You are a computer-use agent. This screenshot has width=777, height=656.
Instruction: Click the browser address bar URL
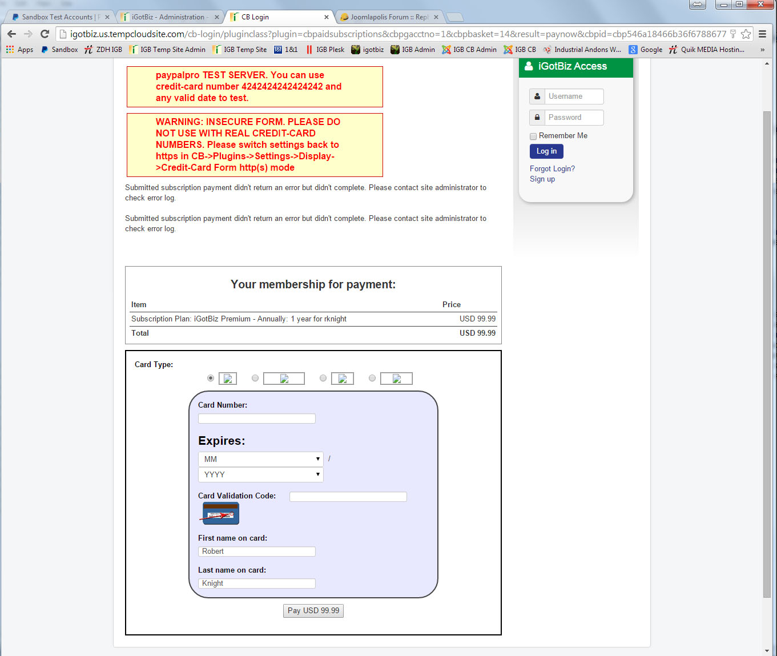click(x=398, y=34)
